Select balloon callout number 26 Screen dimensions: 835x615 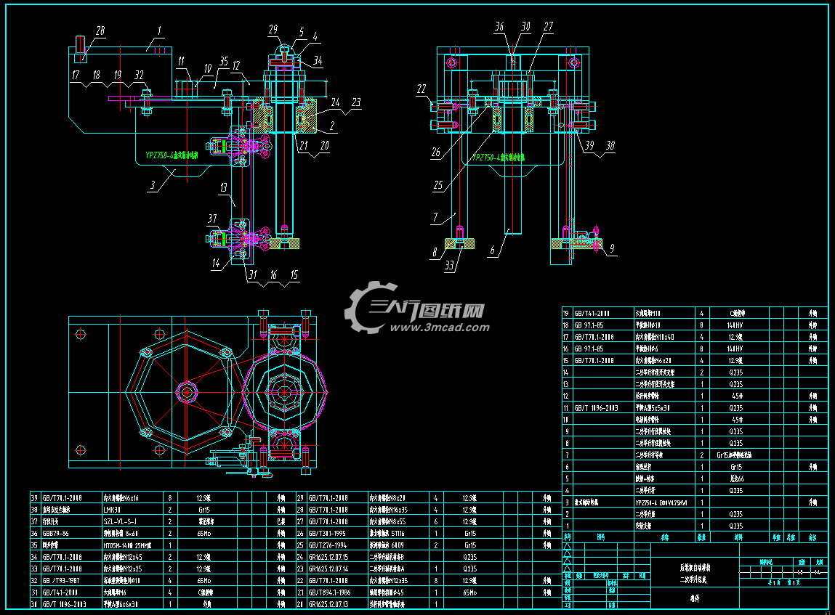coord(435,152)
